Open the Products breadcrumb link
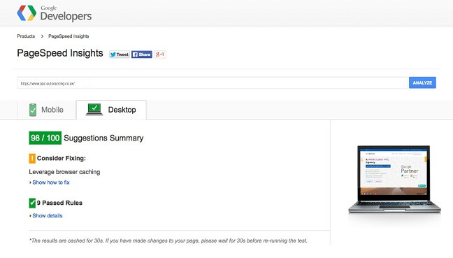Image resolution: width=453 pixels, height=258 pixels. pyautogui.click(x=26, y=36)
